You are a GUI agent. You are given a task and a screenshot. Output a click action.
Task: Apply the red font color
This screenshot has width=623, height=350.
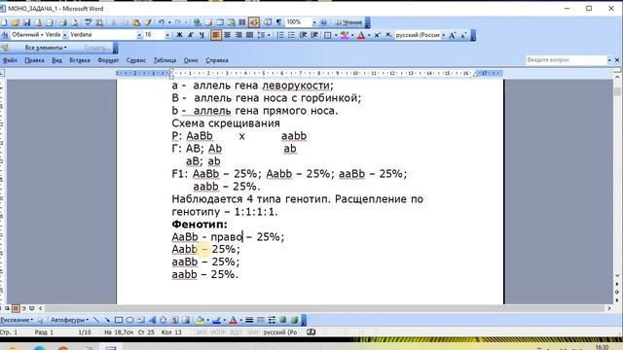click(361, 35)
